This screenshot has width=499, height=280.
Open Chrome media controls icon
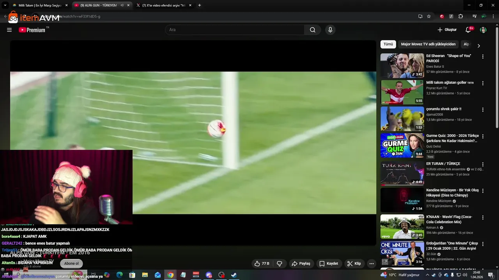[474, 16]
